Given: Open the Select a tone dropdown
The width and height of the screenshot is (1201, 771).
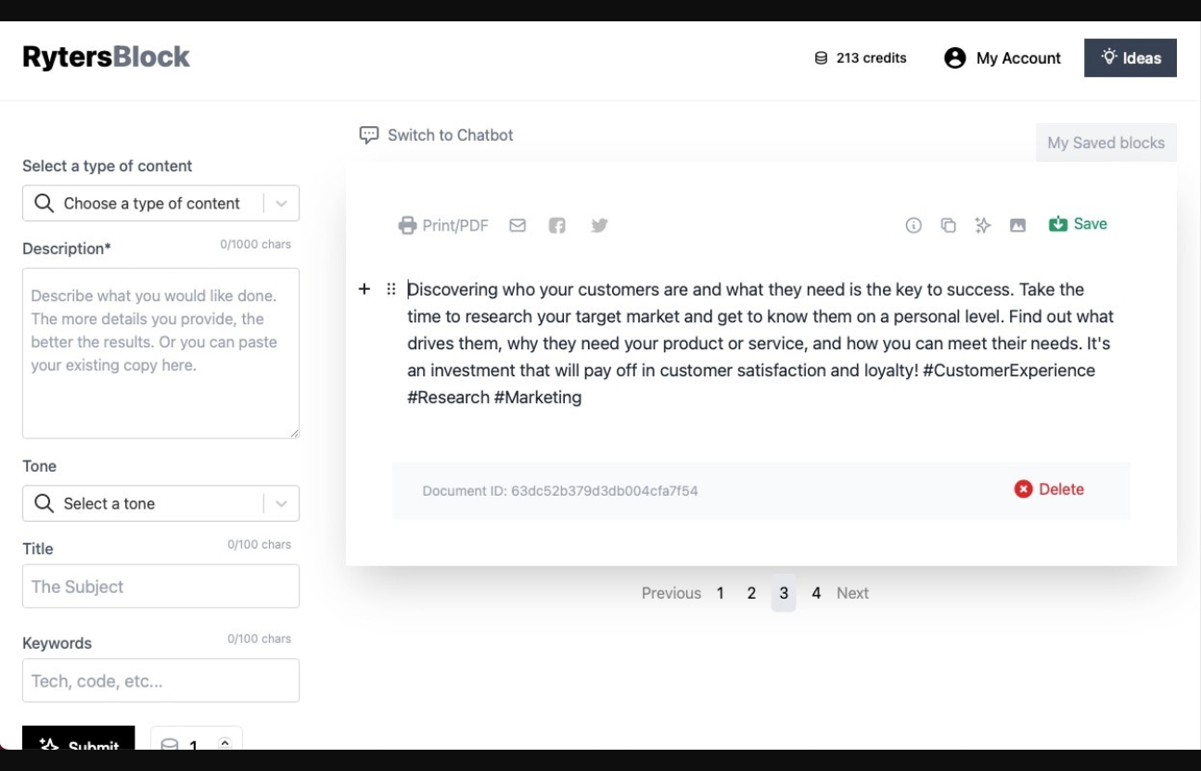Looking at the screenshot, I should coord(281,504).
